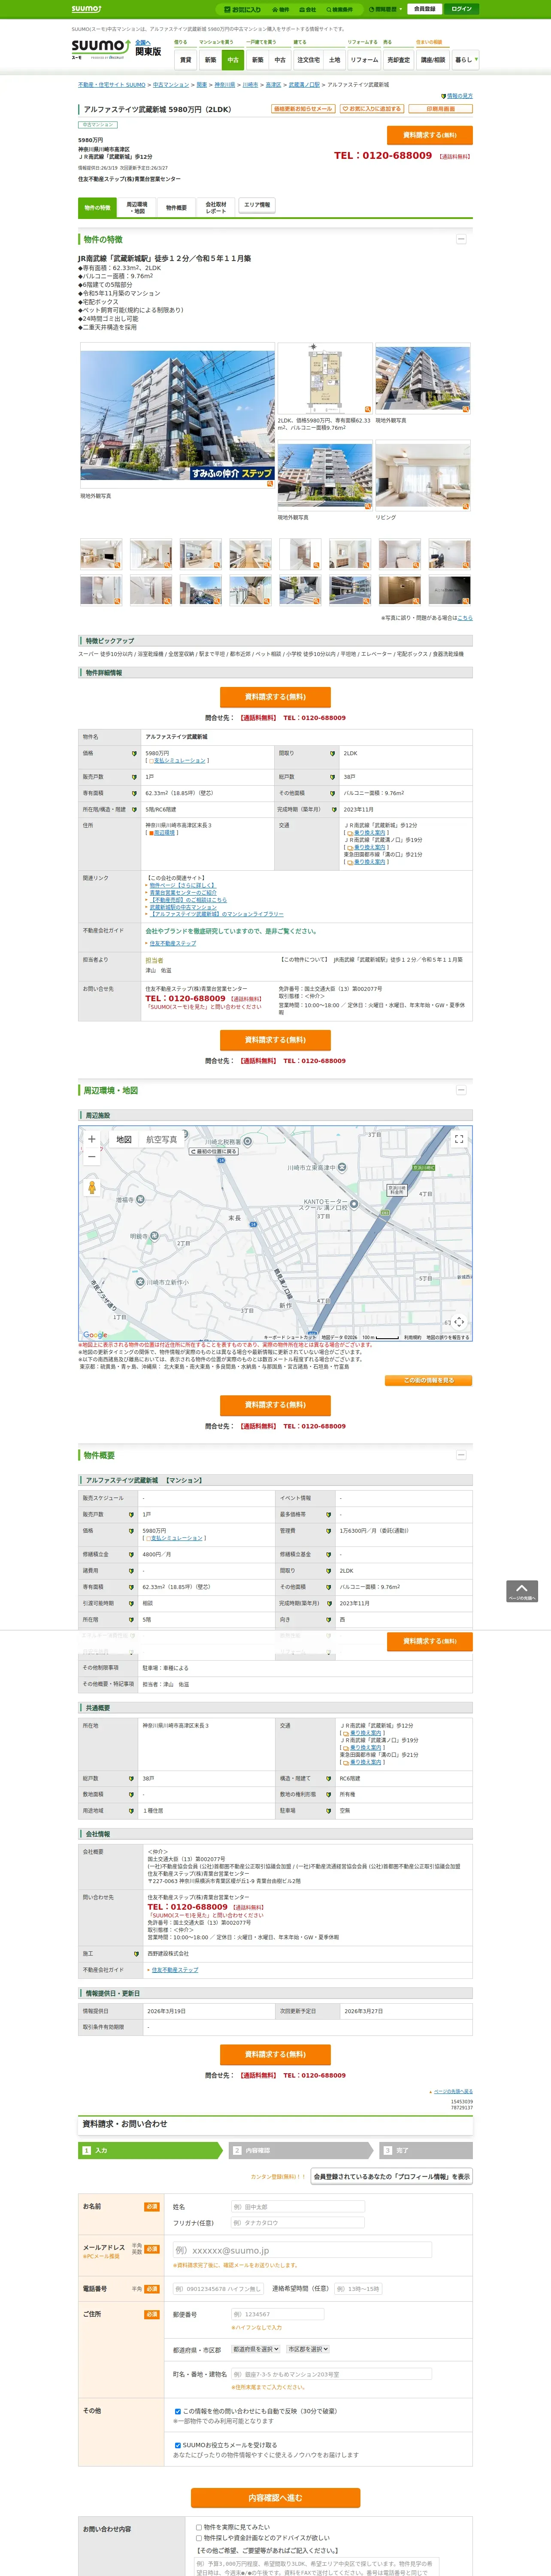The image size is (551, 2576).
Task: Collapse the 物件の特徴 section
Action: [461, 240]
